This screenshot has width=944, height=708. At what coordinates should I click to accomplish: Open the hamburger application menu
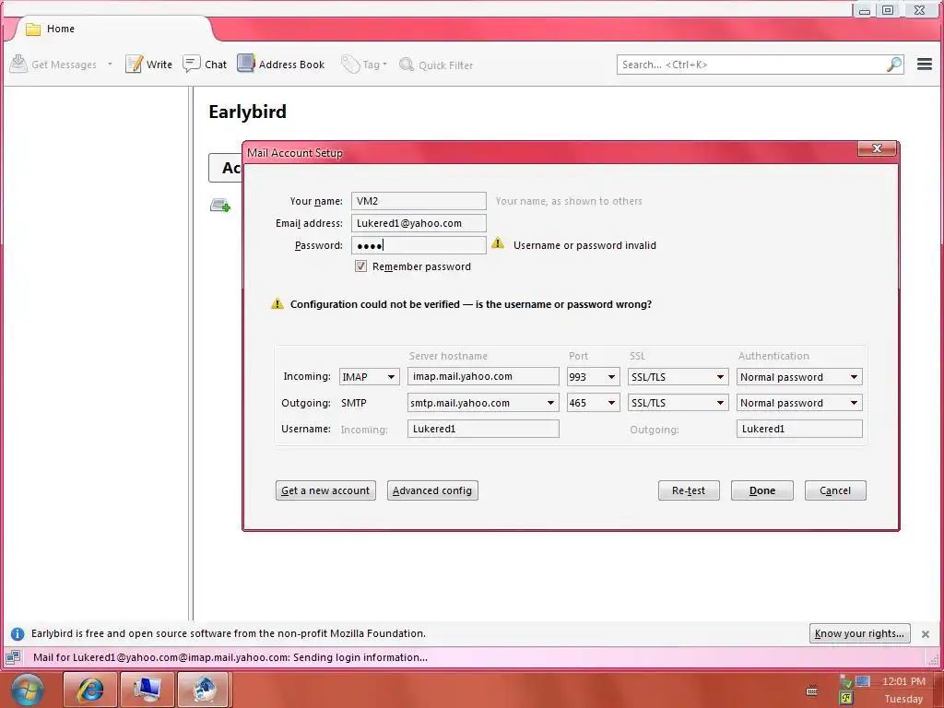(x=925, y=64)
